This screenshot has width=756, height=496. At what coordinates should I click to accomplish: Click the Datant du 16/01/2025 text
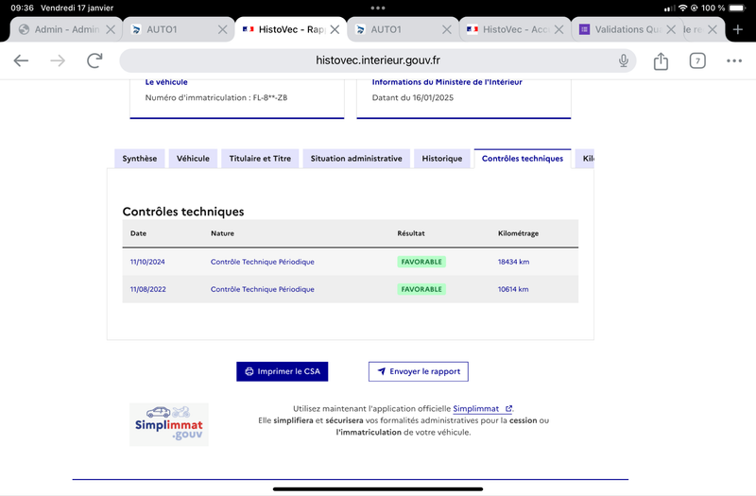point(413,98)
